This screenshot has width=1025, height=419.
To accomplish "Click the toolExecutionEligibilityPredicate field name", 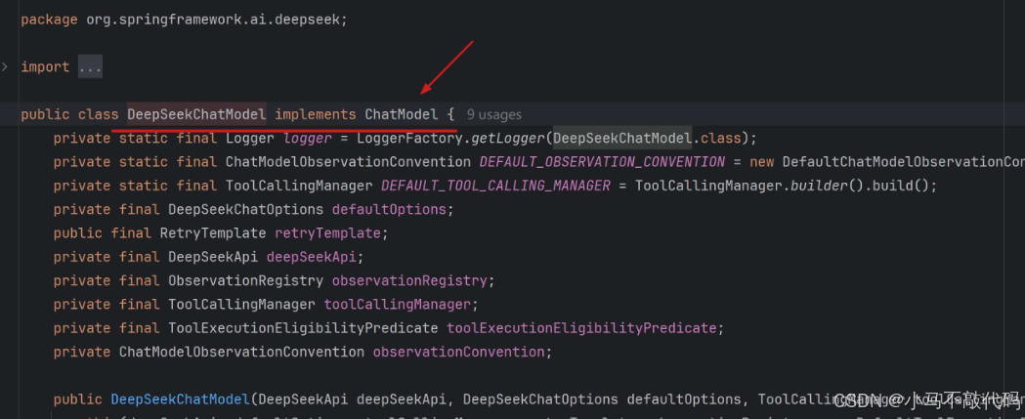I will pyautogui.click(x=581, y=328).
